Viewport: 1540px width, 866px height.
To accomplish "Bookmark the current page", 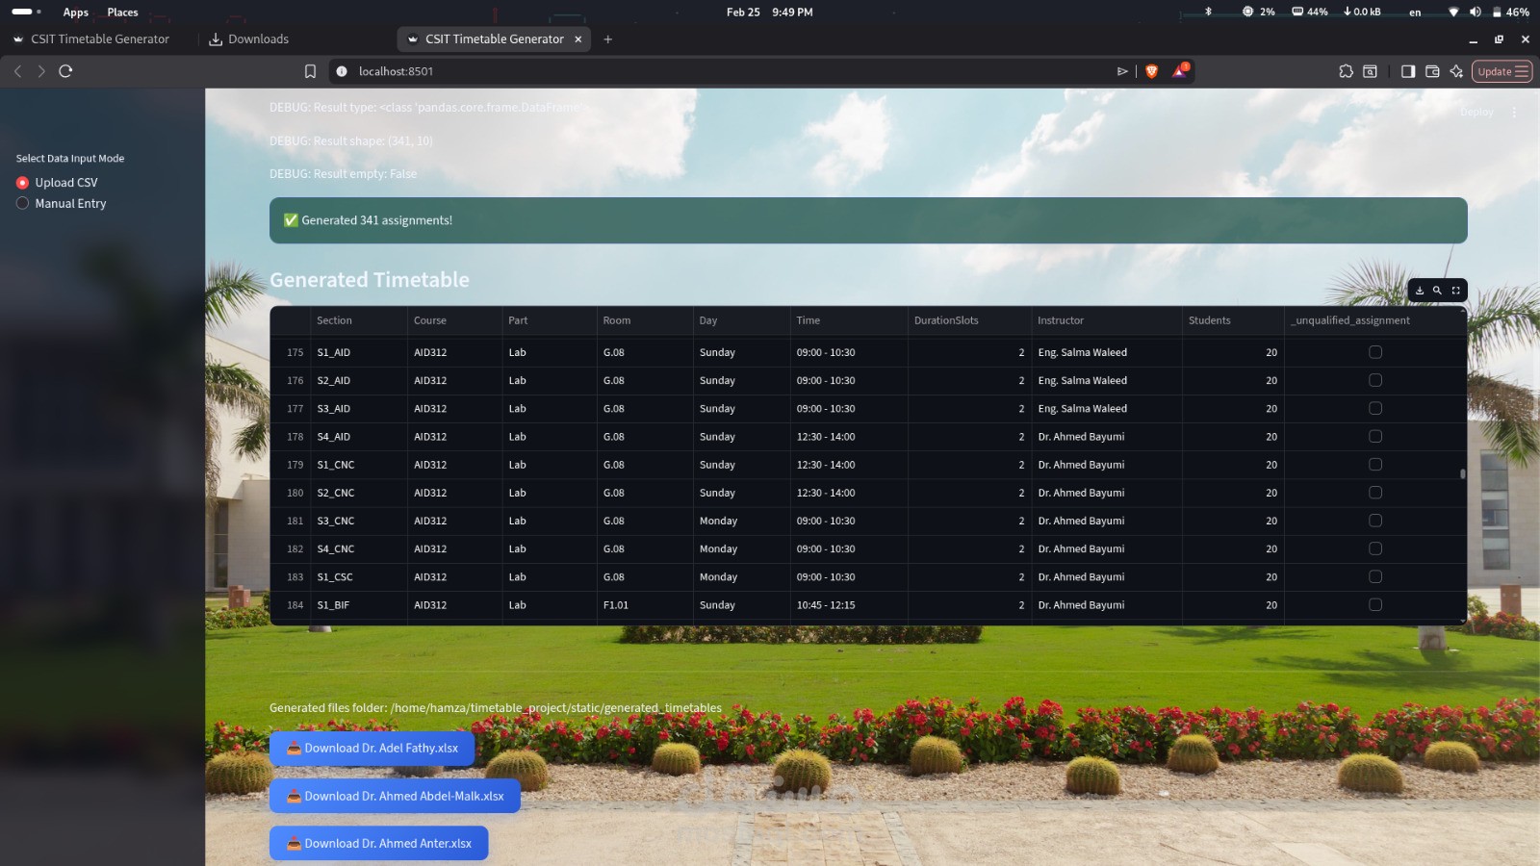I will pos(310,70).
